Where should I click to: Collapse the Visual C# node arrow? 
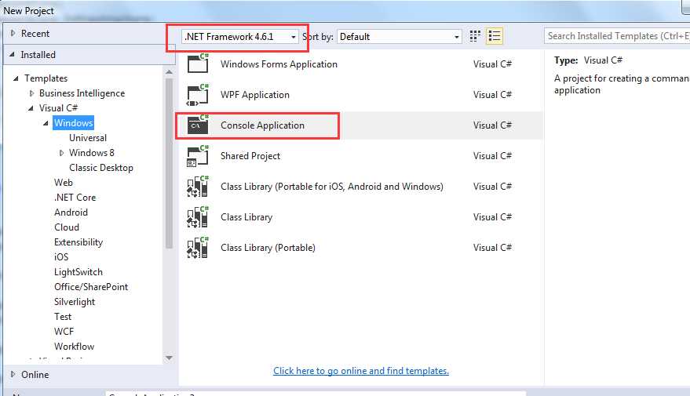click(x=31, y=108)
